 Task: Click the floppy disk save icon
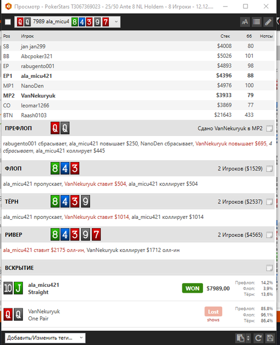(270, 338)
